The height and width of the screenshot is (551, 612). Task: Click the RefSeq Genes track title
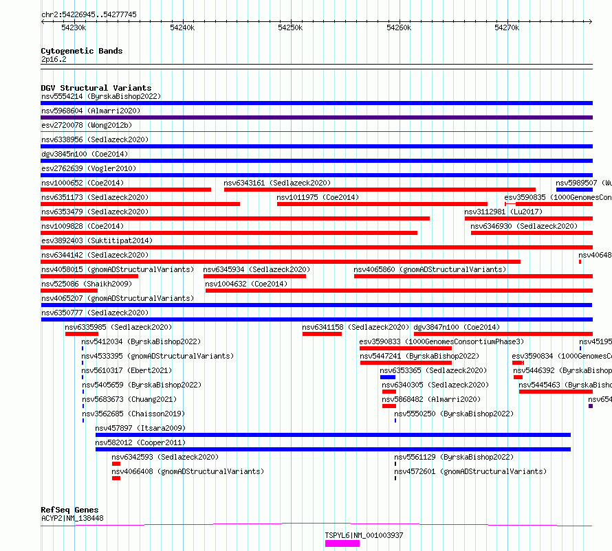pos(70,510)
